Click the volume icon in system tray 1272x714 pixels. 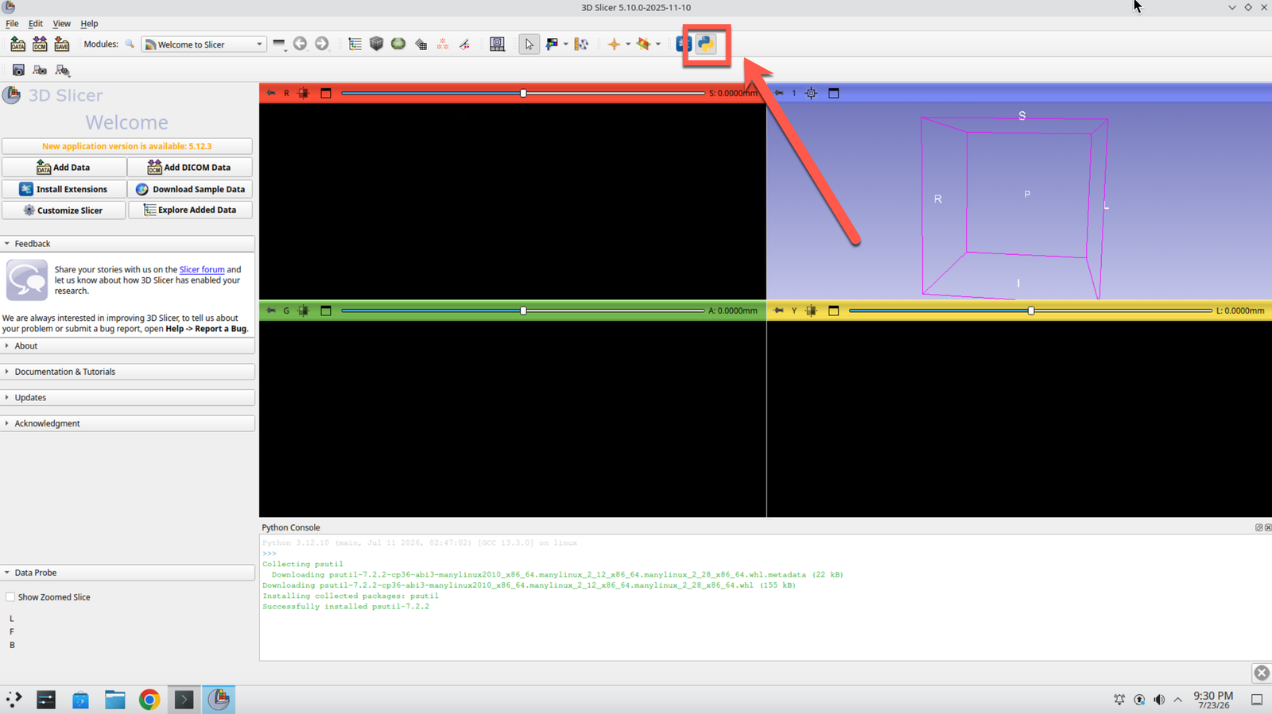pos(1159,700)
